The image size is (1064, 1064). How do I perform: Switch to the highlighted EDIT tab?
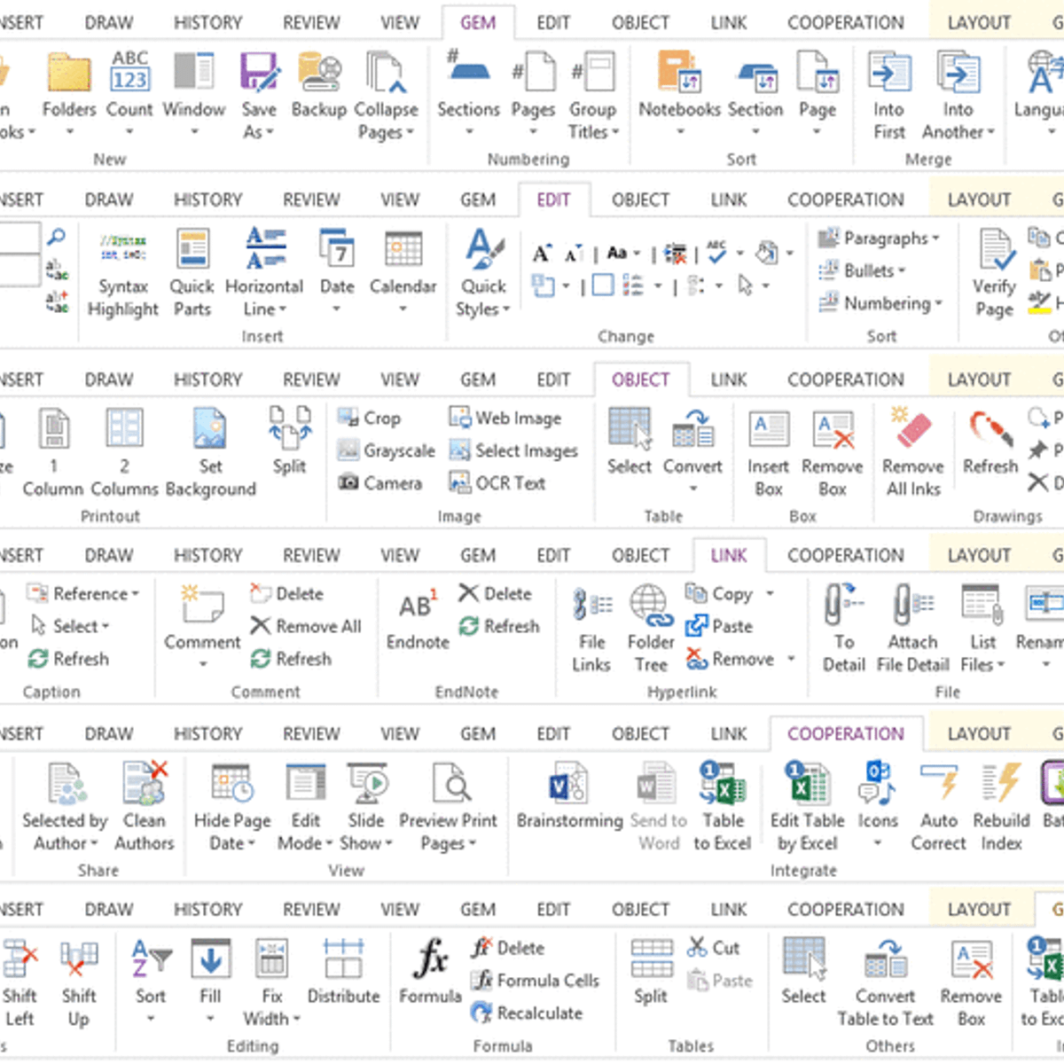[553, 200]
